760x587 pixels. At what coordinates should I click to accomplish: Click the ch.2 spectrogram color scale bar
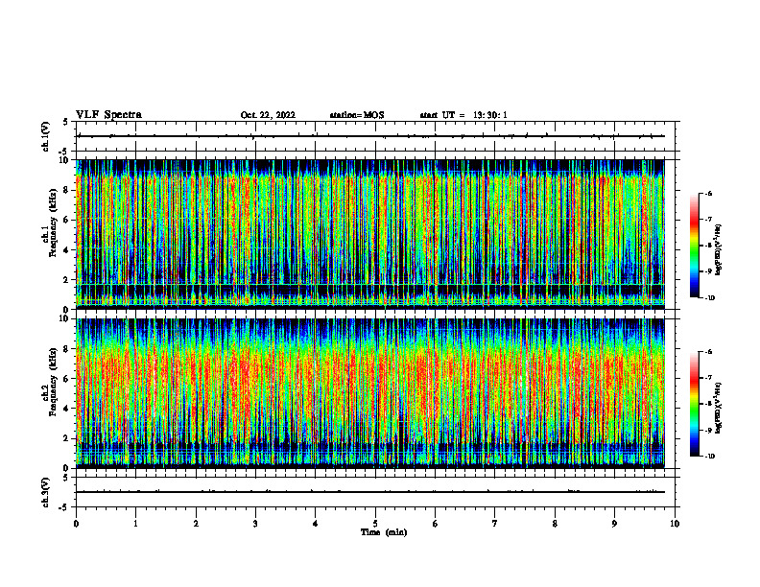[694, 404]
